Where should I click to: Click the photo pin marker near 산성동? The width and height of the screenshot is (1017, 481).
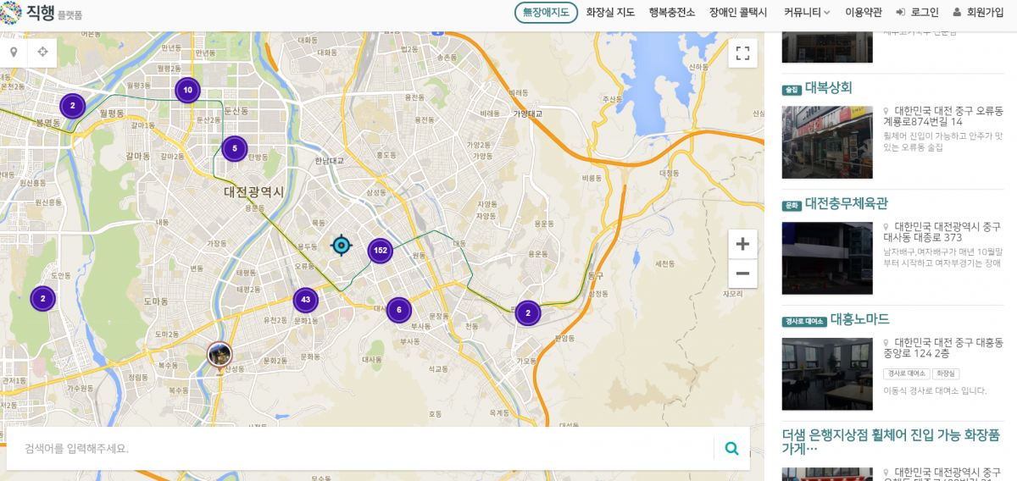click(x=220, y=357)
